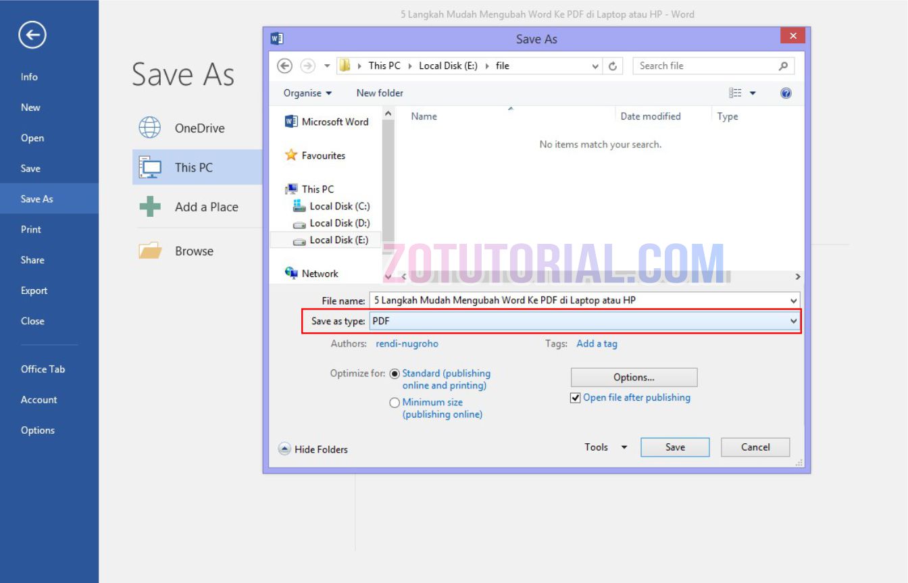
Task: Click the Options... button
Action: 634,378
